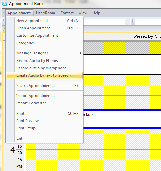161x171 pixels.
Task: Select Record Audio By Phone...
Action: (44, 60)
